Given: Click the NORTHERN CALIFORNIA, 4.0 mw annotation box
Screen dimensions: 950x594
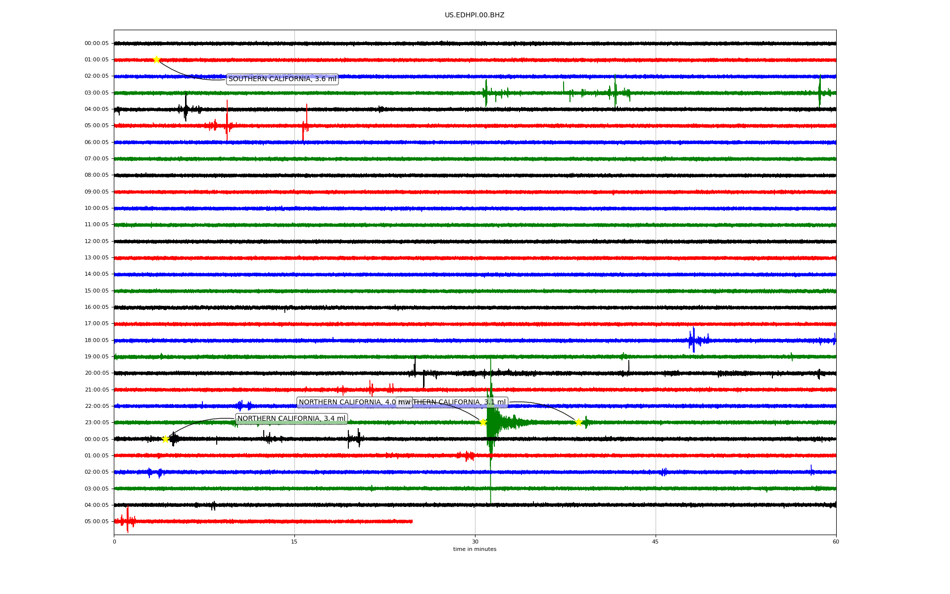Looking at the screenshot, I should 346,402.
